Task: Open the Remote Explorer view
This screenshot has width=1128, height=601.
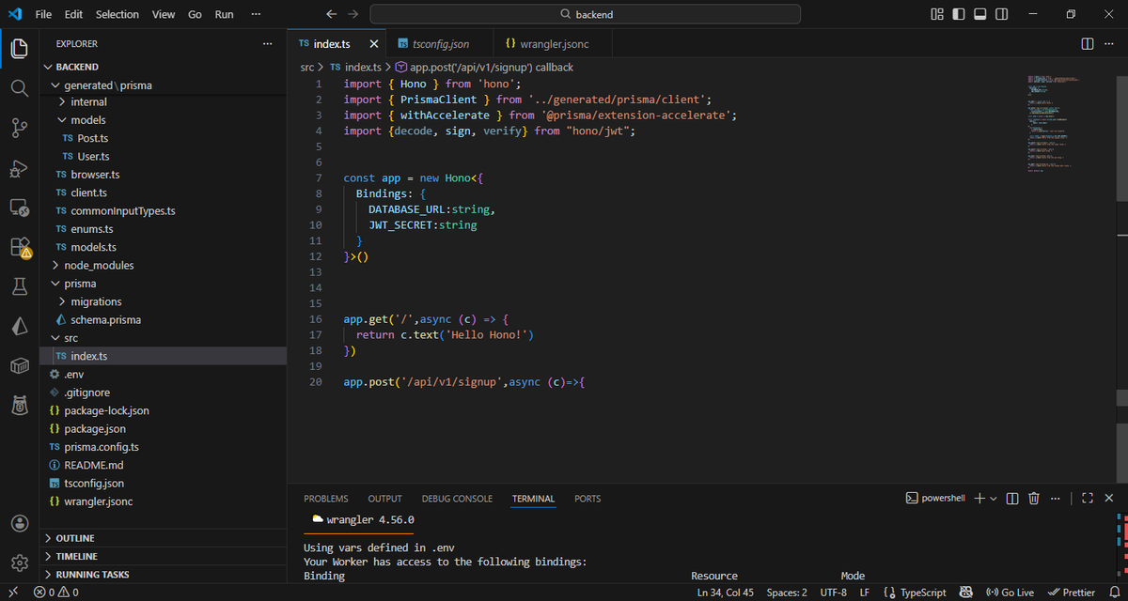Action: pyautogui.click(x=19, y=208)
